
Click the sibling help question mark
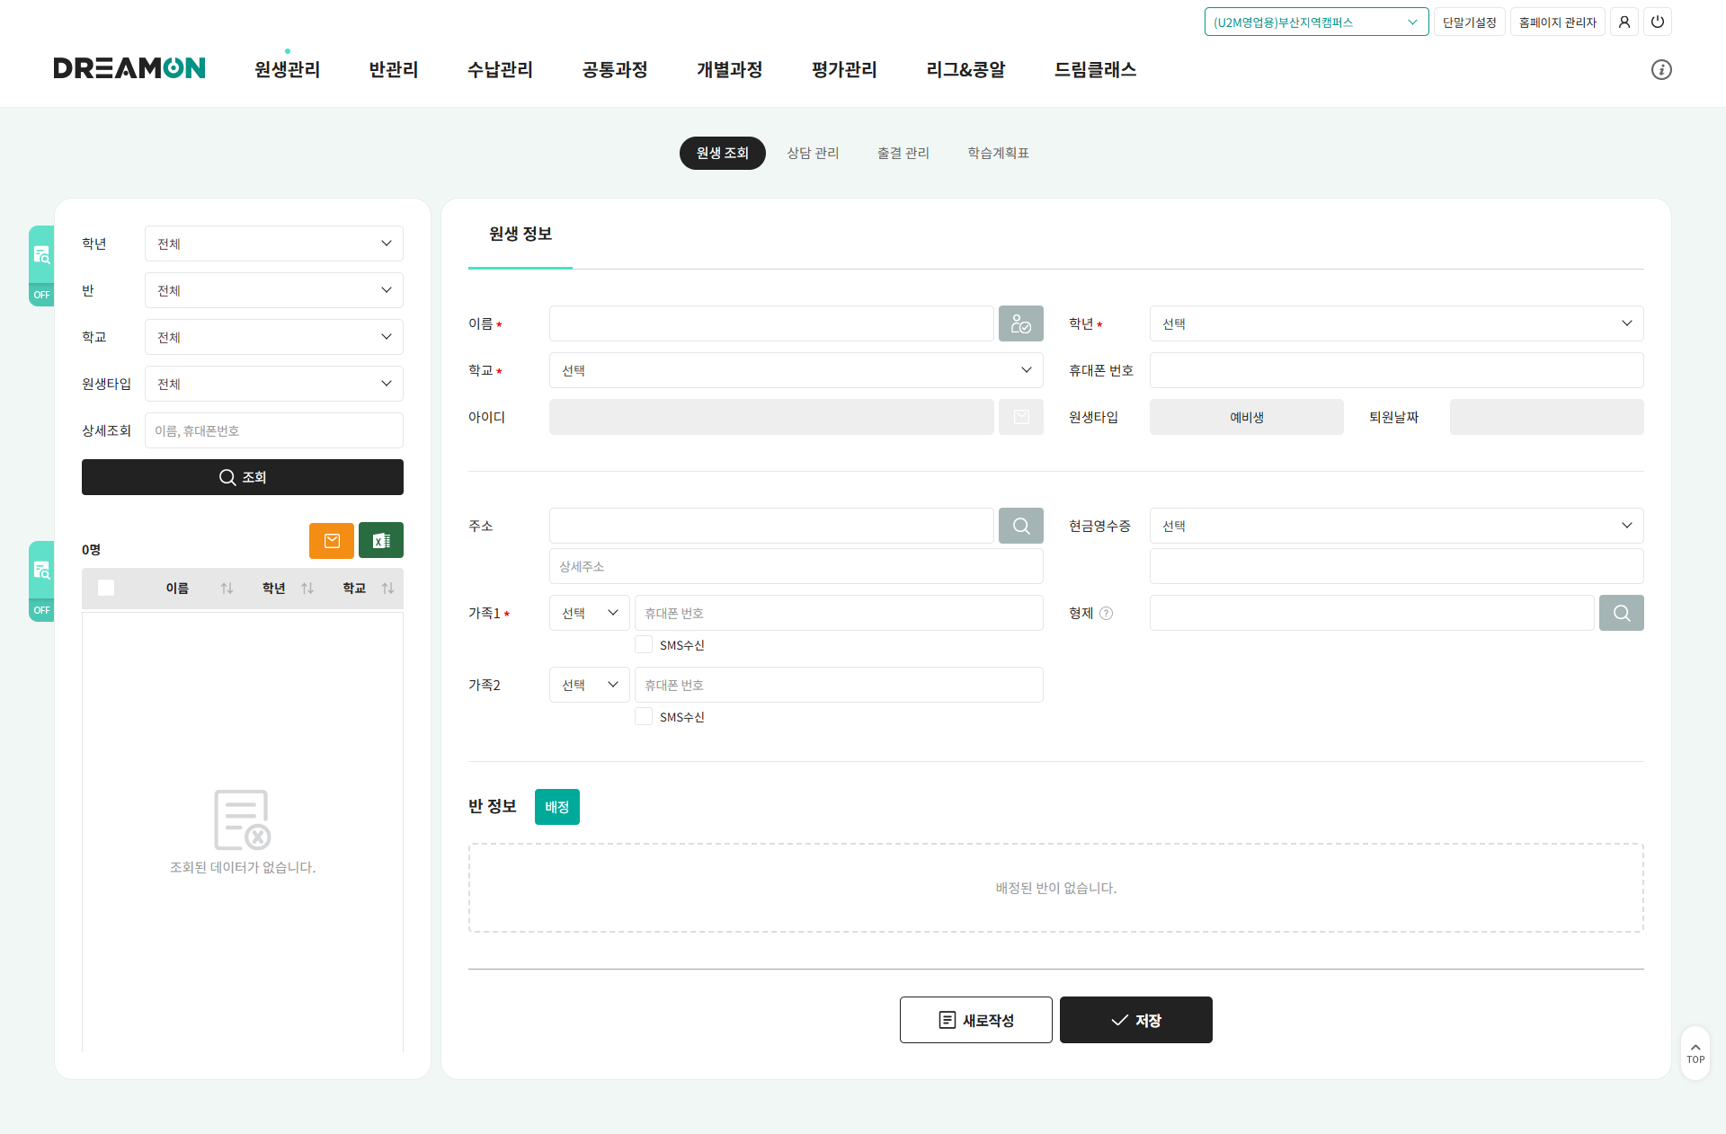[1107, 613]
